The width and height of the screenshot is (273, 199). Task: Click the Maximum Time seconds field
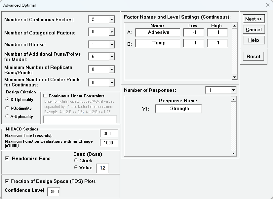[x=109, y=133]
